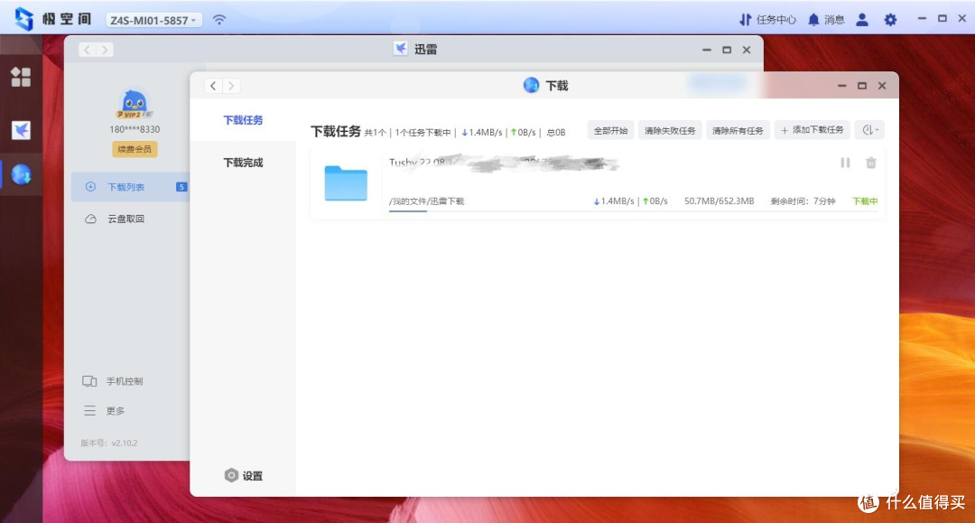This screenshot has height=523, width=975.
Task: Click the globe icon in 下载 title
Action: point(531,85)
